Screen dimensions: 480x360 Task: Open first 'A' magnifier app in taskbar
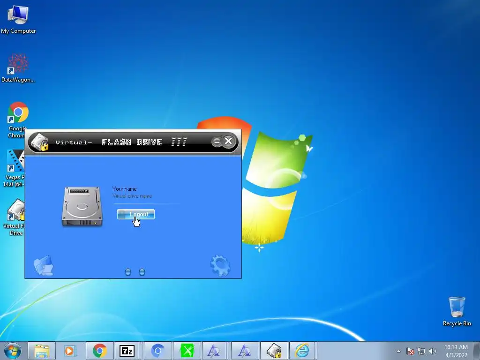(x=214, y=351)
